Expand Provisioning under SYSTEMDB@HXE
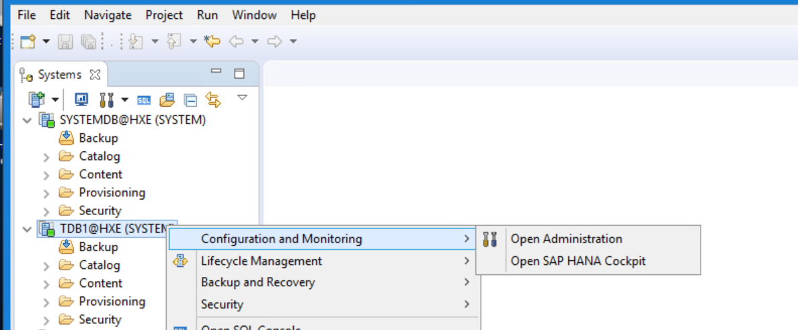Viewport: 798px width, 330px height. click(46, 194)
